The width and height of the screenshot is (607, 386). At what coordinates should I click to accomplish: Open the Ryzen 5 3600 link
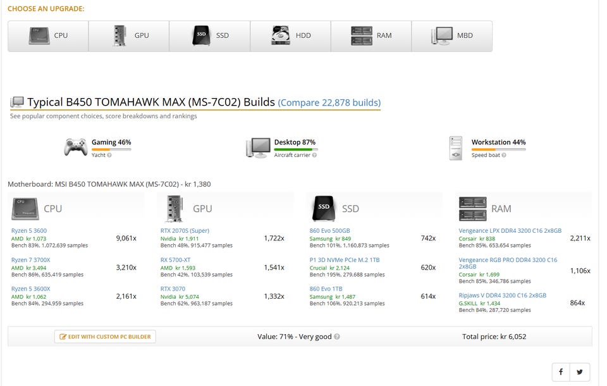(29, 230)
